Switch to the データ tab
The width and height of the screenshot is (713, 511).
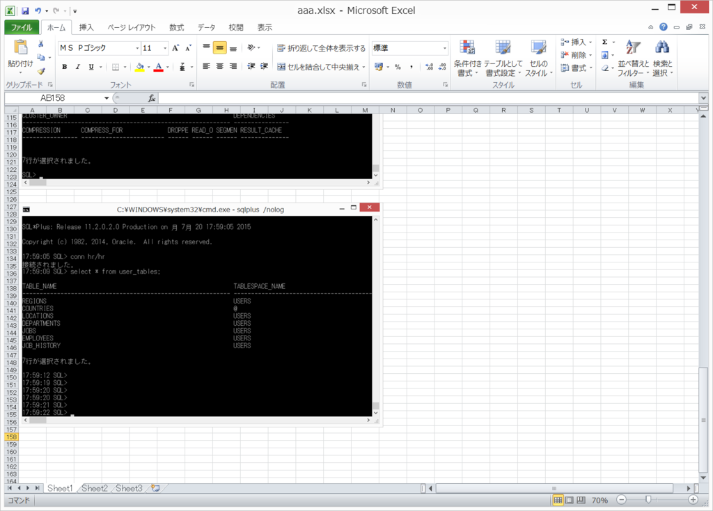click(x=206, y=27)
